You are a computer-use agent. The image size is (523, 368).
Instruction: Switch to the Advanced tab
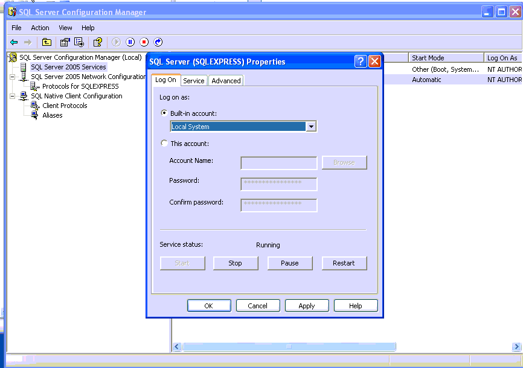pyautogui.click(x=226, y=81)
